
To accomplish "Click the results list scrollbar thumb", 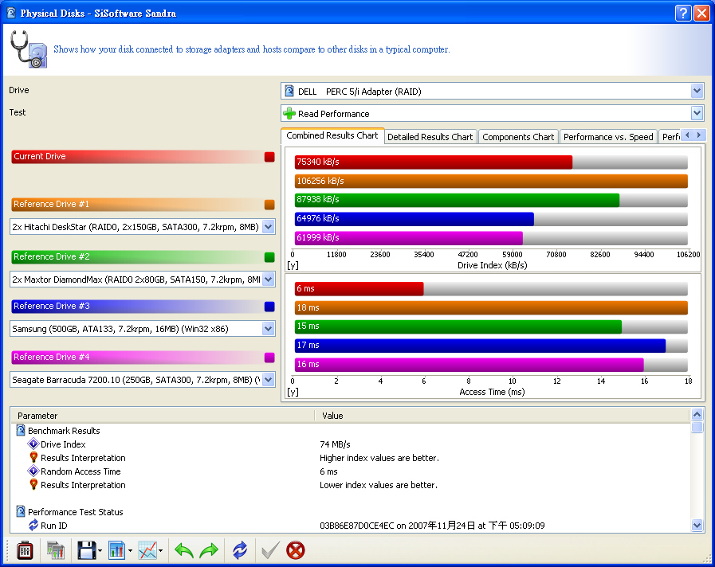I will pyautogui.click(x=697, y=427).
